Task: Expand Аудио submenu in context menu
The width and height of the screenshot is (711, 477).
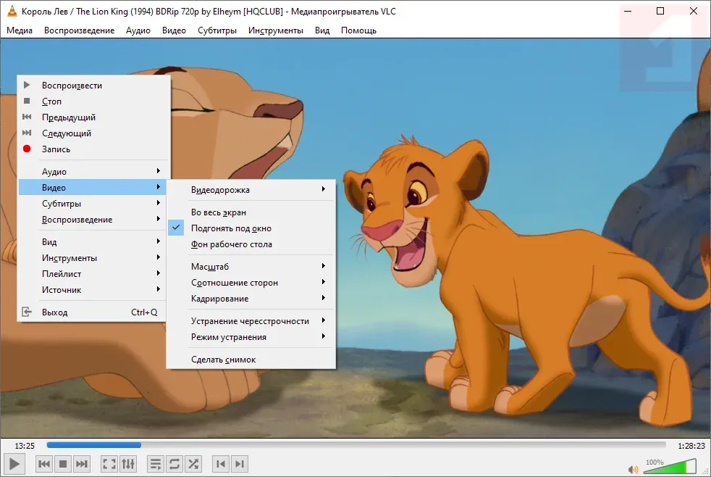Action: pyautogui.click(x=93, y=172)
